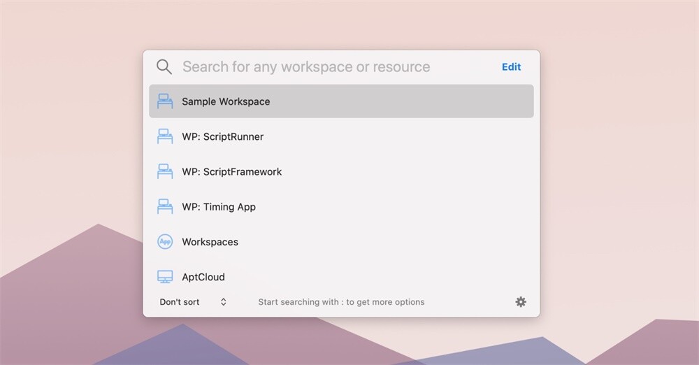The width and height of the screenshot is (699, 365).
Task: Choose the WP: ScriptFramework entry
Action: pos(341,171)
